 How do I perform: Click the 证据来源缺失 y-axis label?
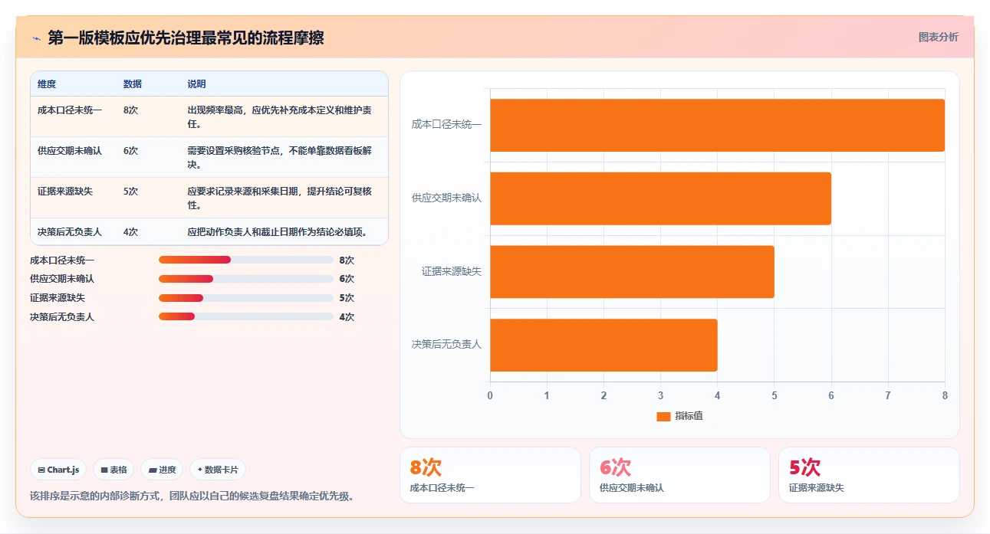coord(452,272)
